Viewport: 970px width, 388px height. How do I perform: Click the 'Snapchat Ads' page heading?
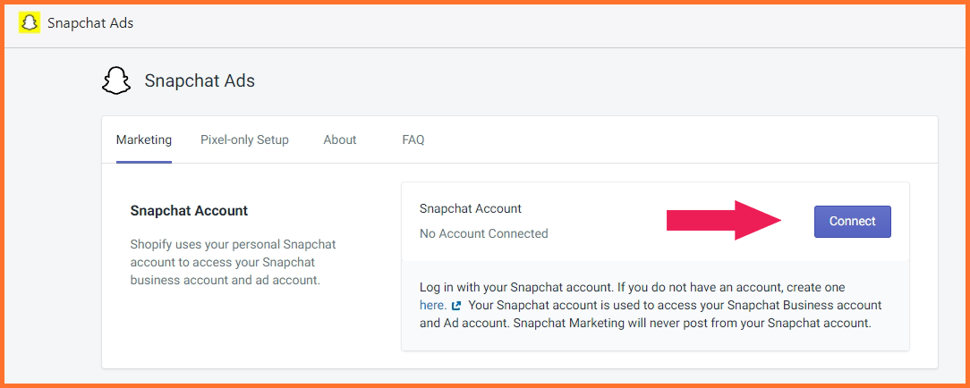[200, 81]
